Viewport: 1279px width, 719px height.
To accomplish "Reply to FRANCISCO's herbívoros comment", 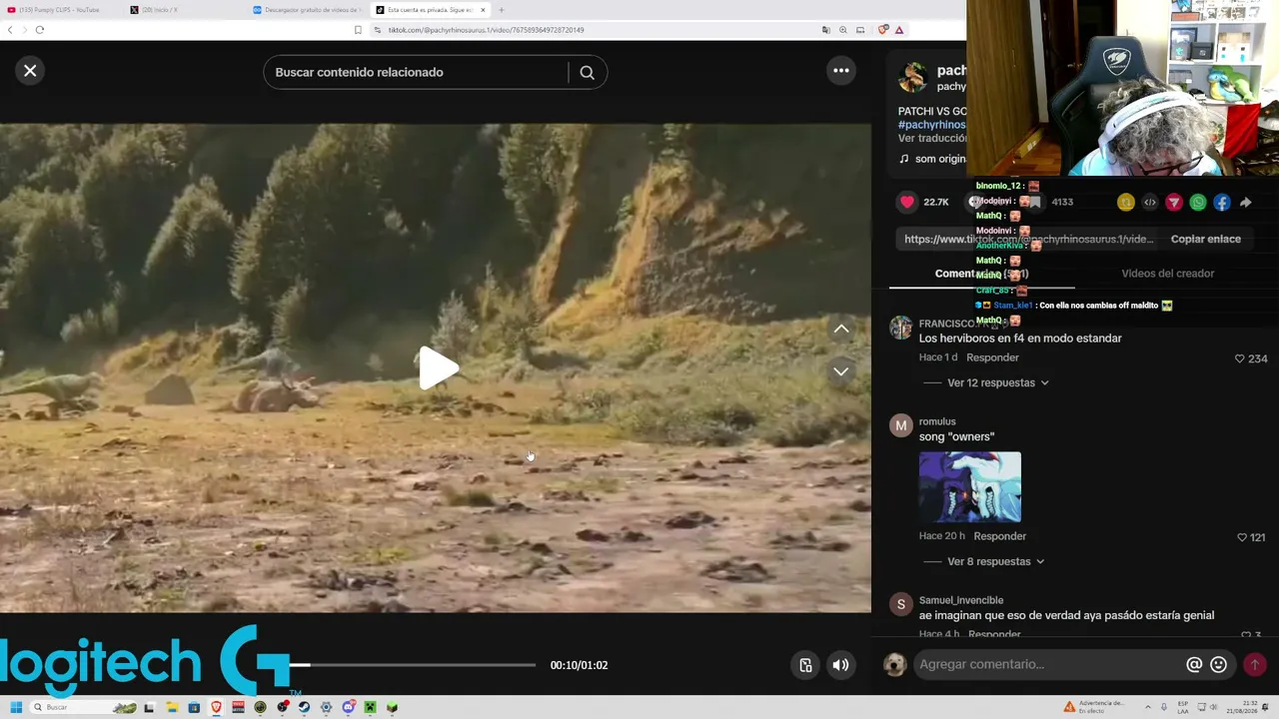I will 992,358.
